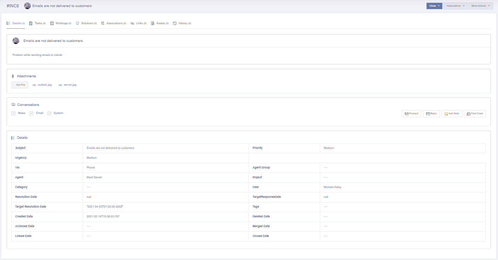498x260 pixels.
Task: Open the More Actions dropdown
Action: click(480, 6)
